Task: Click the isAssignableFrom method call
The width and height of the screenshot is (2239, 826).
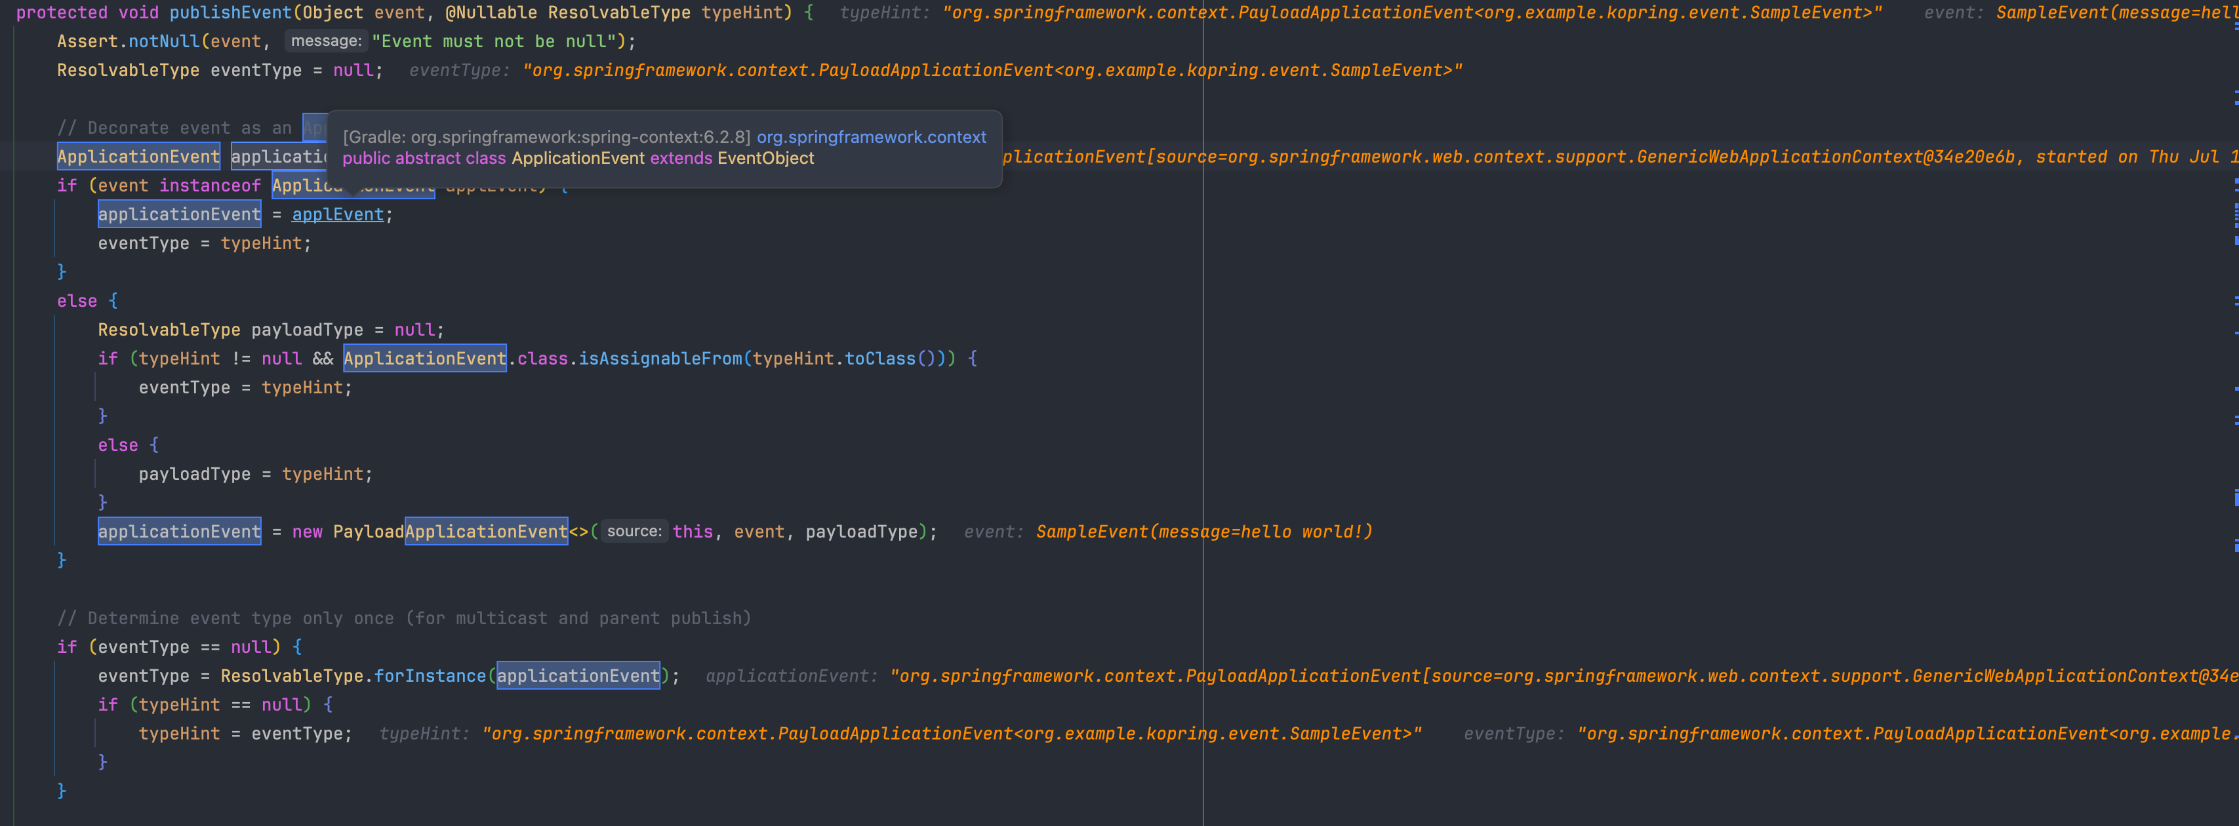Action: [660, 359]
